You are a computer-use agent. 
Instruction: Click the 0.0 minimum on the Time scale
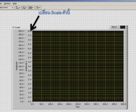[32, 104]
